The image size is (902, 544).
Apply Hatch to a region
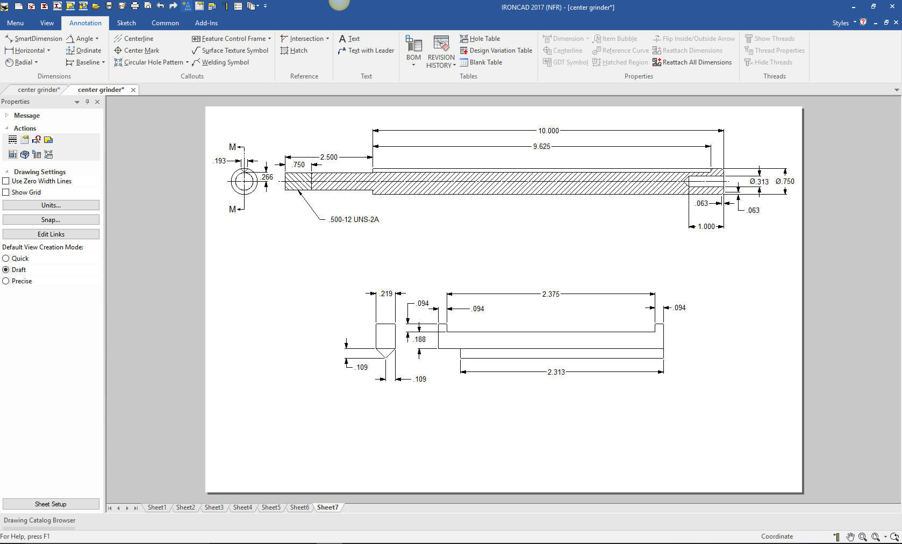(293, 51)
